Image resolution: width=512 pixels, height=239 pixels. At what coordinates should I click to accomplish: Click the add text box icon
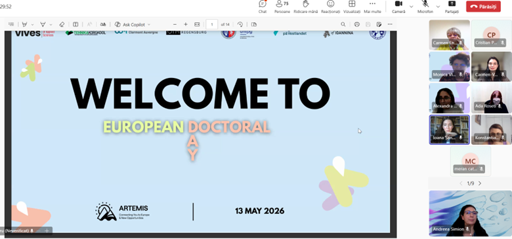(75, 24)
